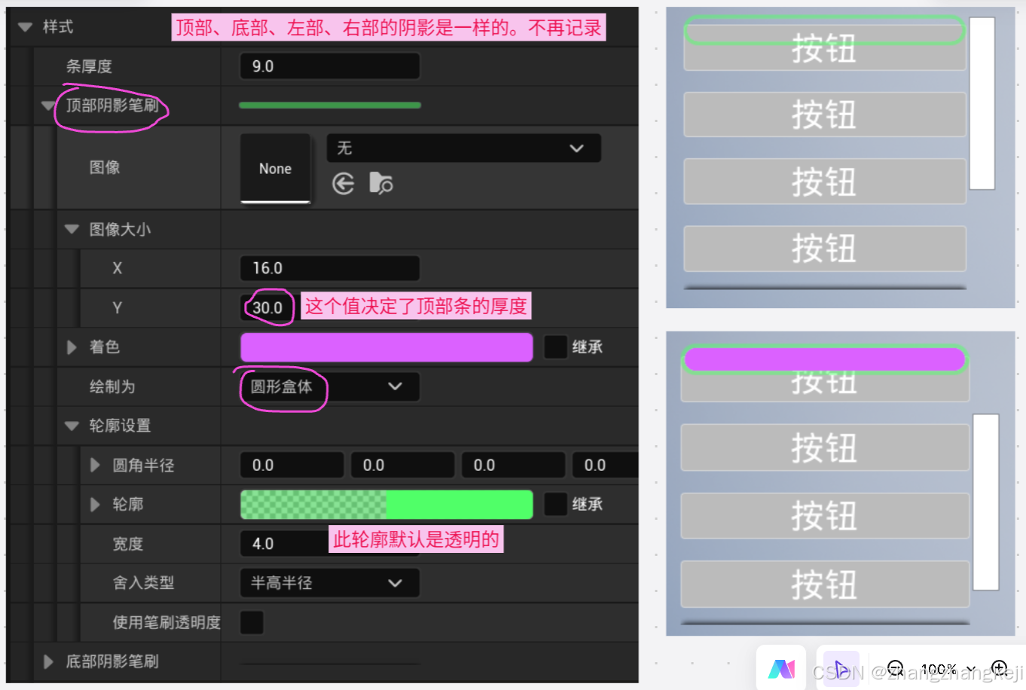
Task: Click the colorful M app logo
Action: tap(781, 668)
